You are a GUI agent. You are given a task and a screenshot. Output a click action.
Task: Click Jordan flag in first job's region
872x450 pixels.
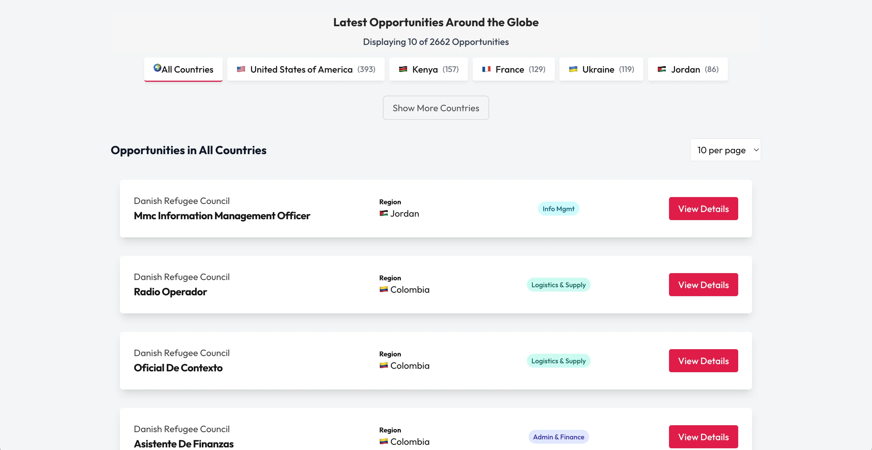click(x=384, y=213)
